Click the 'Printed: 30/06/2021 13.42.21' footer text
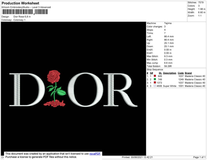Image resolution: width=207 pixels, height=160 pixels. point(137,157)
